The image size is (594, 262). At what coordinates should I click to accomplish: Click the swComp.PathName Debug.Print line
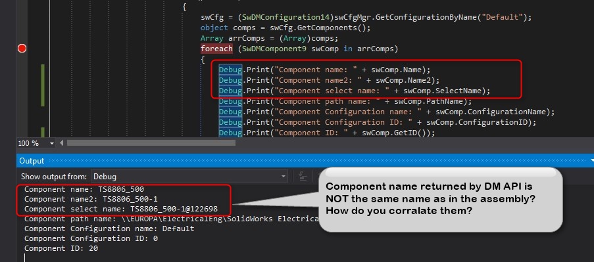click(x=345, y=101)
